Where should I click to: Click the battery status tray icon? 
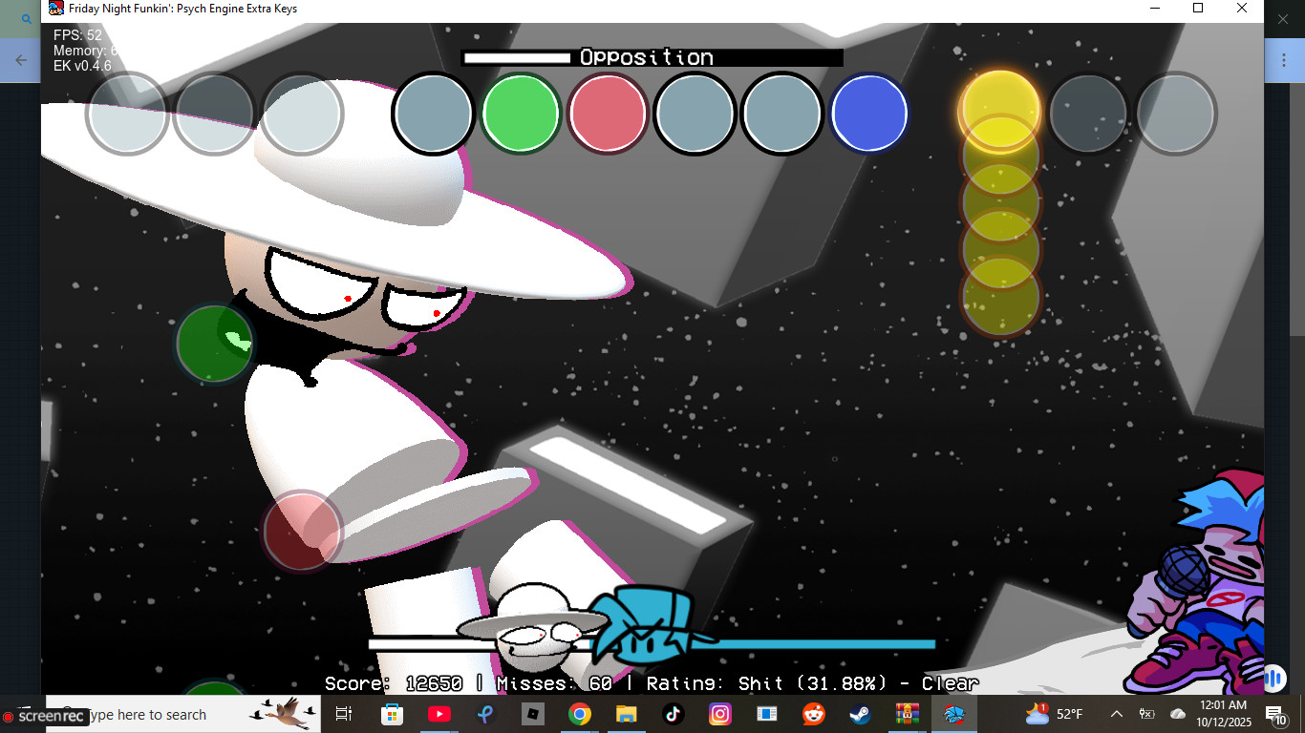pyautogui.click(x=1147, y=714)
